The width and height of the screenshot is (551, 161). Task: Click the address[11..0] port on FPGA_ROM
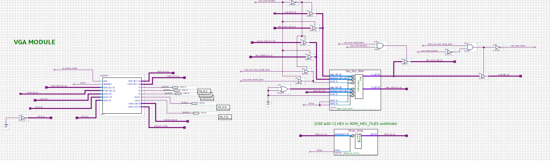341,134
